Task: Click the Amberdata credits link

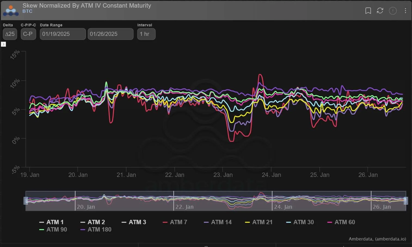Action: click(x=377, y=239)
